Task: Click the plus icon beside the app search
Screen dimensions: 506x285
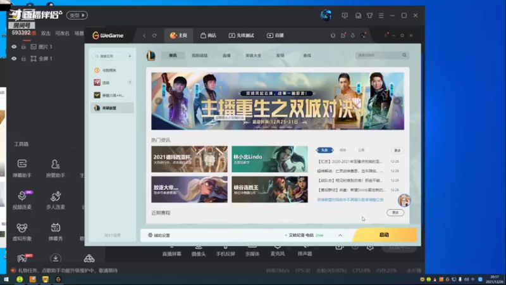Action: click(x=130, y=56)
